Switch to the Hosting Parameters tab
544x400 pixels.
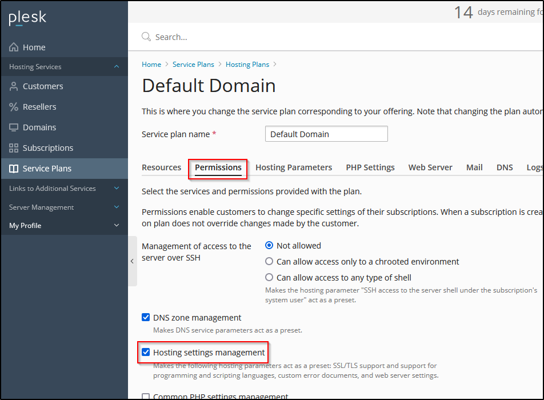click(x=294, y=167)
